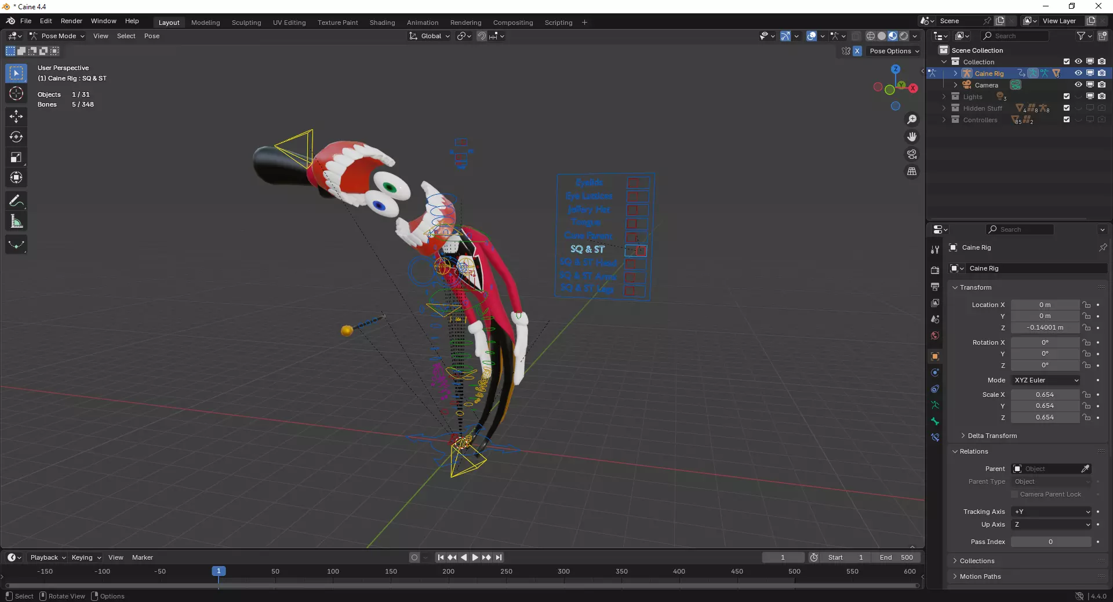1113x602 pixels.
Task: Play the animation forward
Action: point(475,557)
